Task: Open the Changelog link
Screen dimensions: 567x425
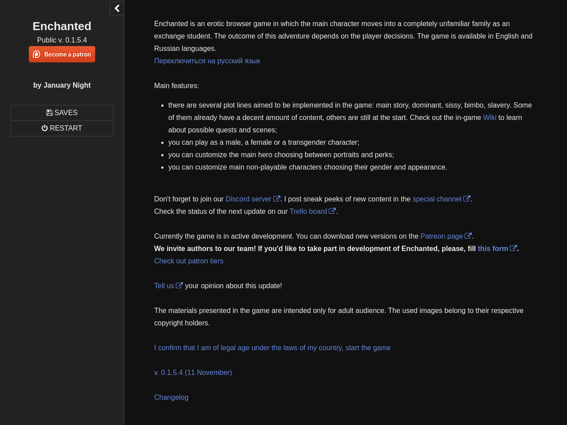Action: pyautogui.click(x=171, y=398)
